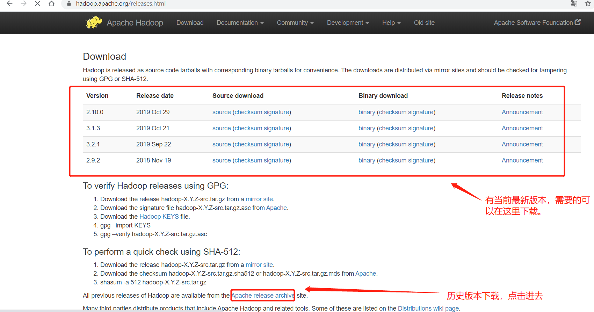Open mirror site link in SHA-512 instructions
Image resolution: width=594 pixels, height=312 pixels.
(x=259, y=265)
